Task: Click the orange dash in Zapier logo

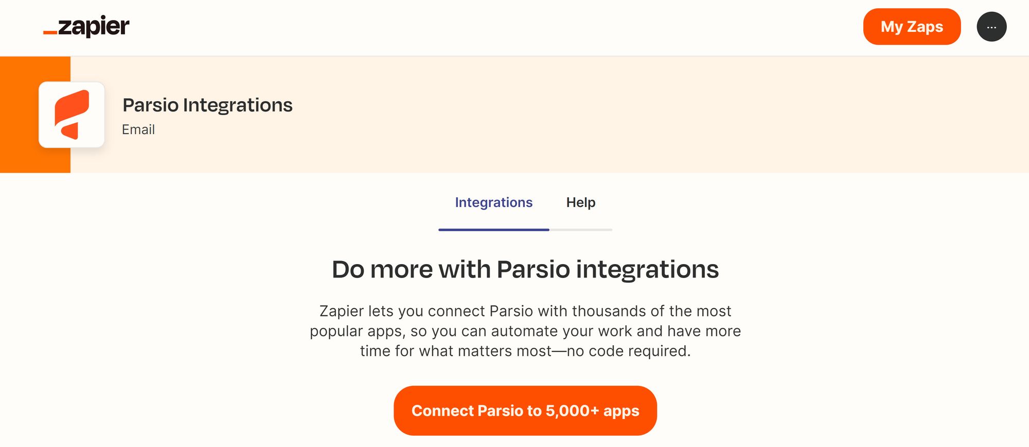Action: click(50, 33)
